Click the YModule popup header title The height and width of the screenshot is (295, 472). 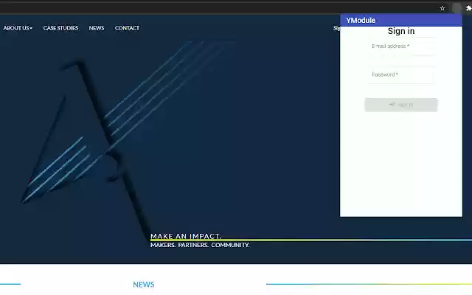[361, 20]
